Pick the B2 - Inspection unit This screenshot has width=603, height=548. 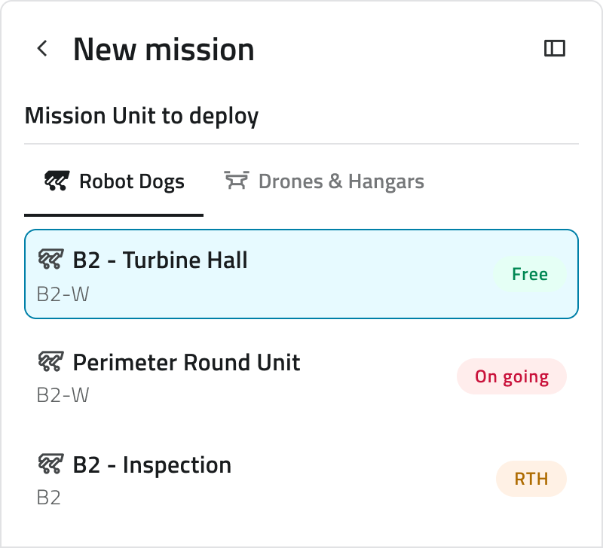tap(301, 479)
